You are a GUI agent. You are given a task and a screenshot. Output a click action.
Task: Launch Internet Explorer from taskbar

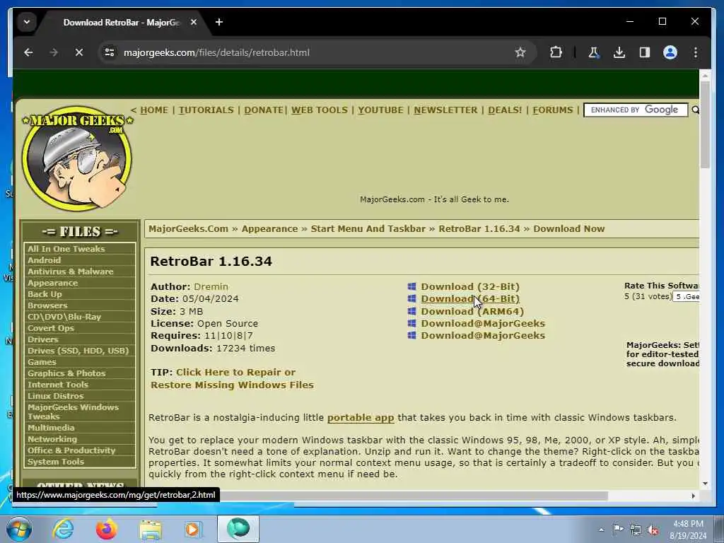[x=63, y=529]
